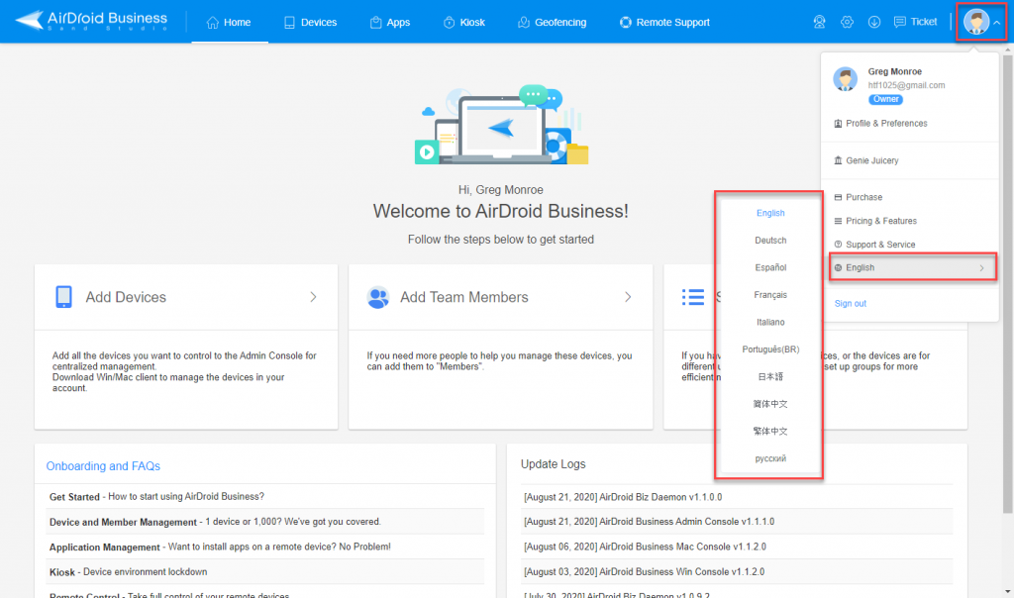The image size is (1014, 598).
Task: Open the settings gear icon
Action: pos(848,22)
